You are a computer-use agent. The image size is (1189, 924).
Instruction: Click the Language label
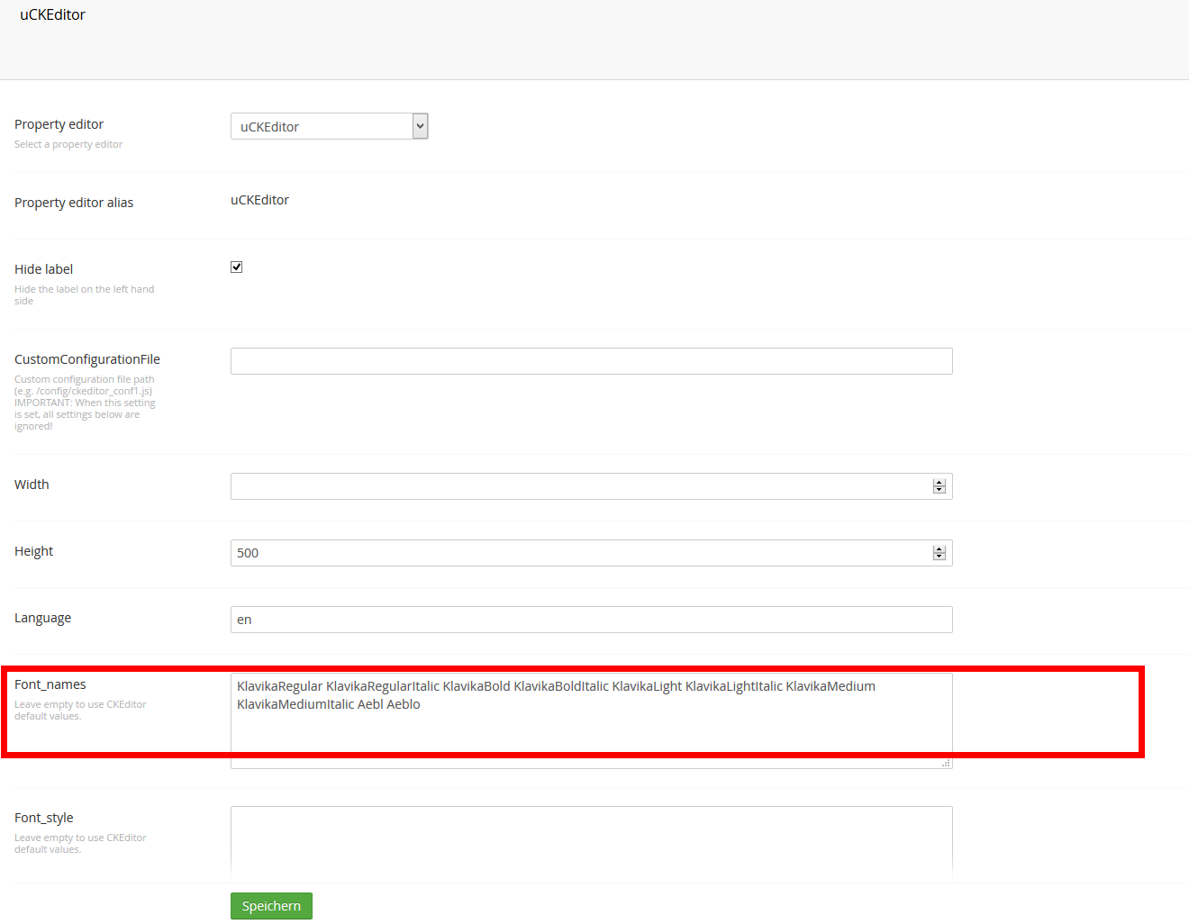42,618
